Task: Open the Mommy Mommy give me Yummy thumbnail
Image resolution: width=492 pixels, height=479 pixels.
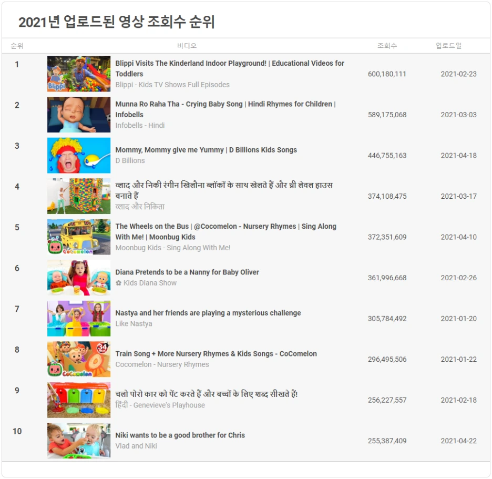Action: 79,156
